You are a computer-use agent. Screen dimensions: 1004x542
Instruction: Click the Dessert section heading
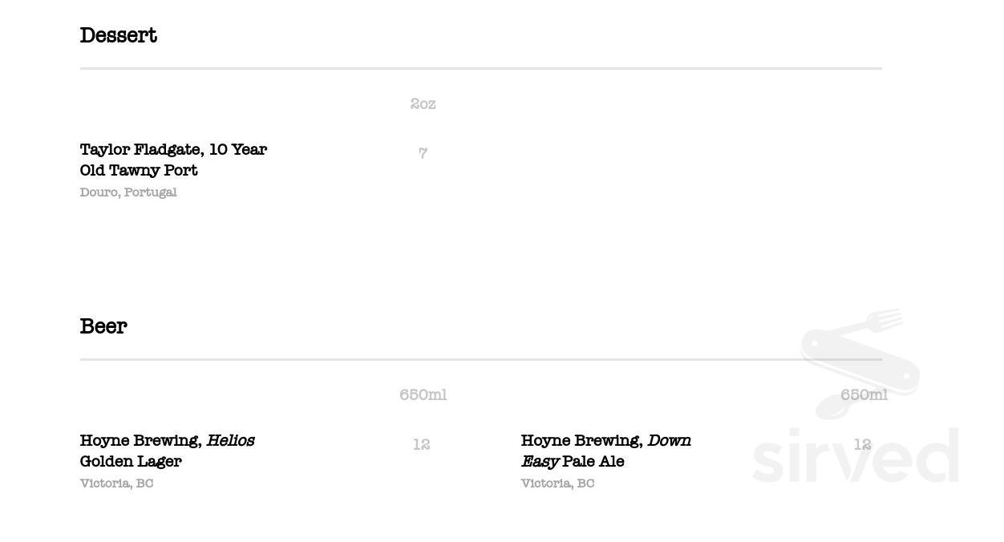119,35
